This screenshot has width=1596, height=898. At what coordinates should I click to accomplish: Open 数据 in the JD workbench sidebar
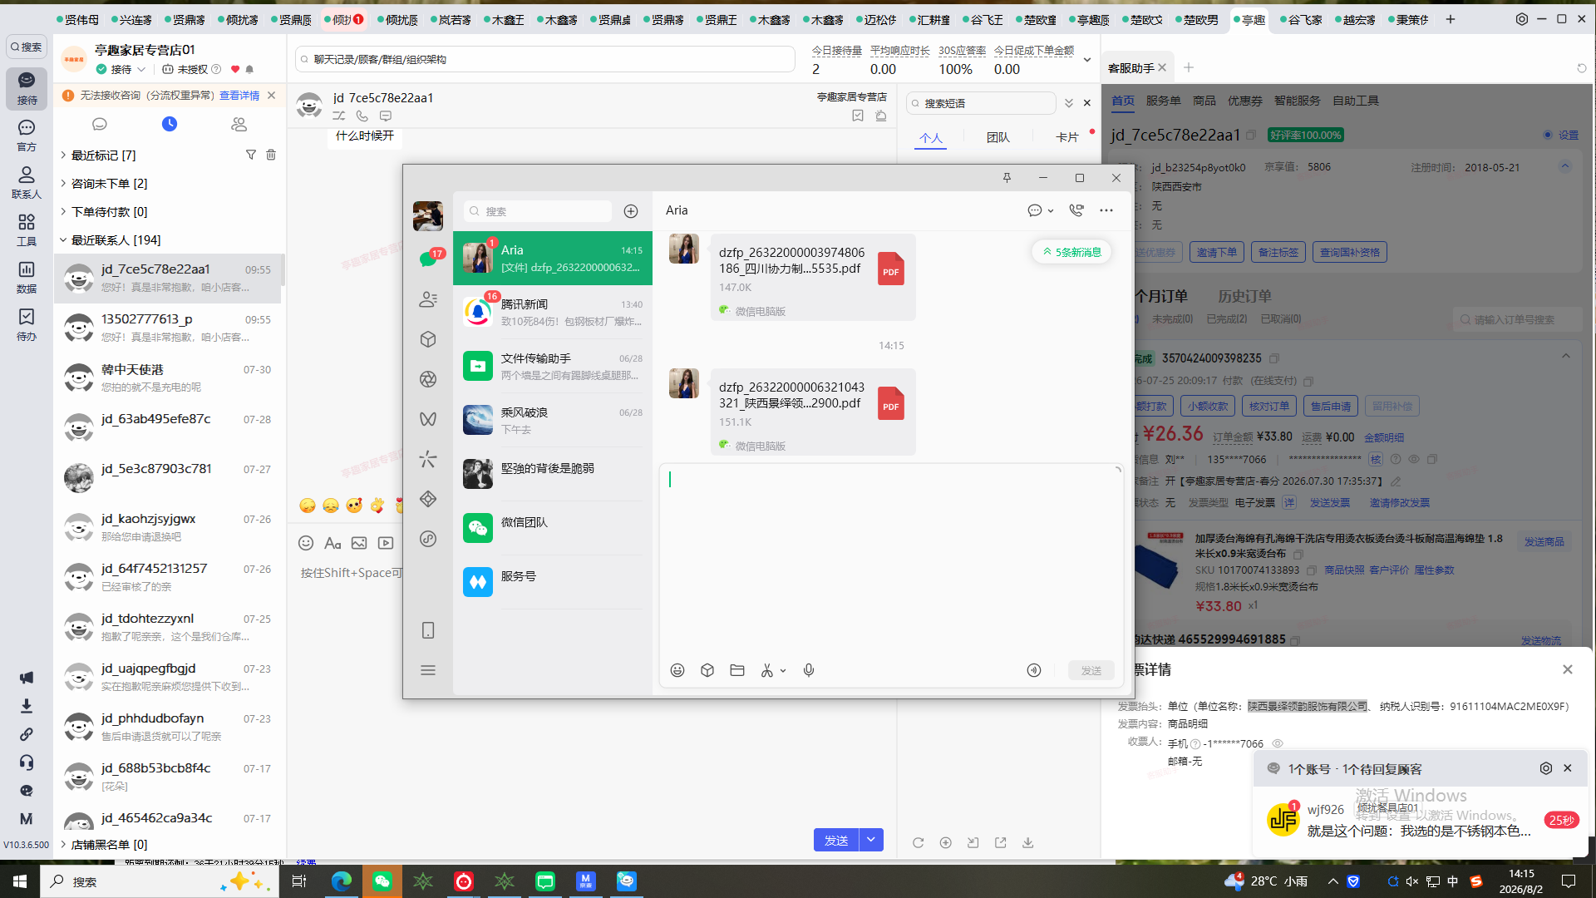pos(27,278)
